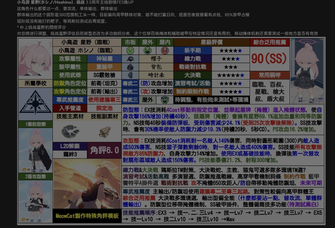The height and width of the screenshot is (228, 335).
Task: Click the 背包 equipment label
Action: [156, 67]
